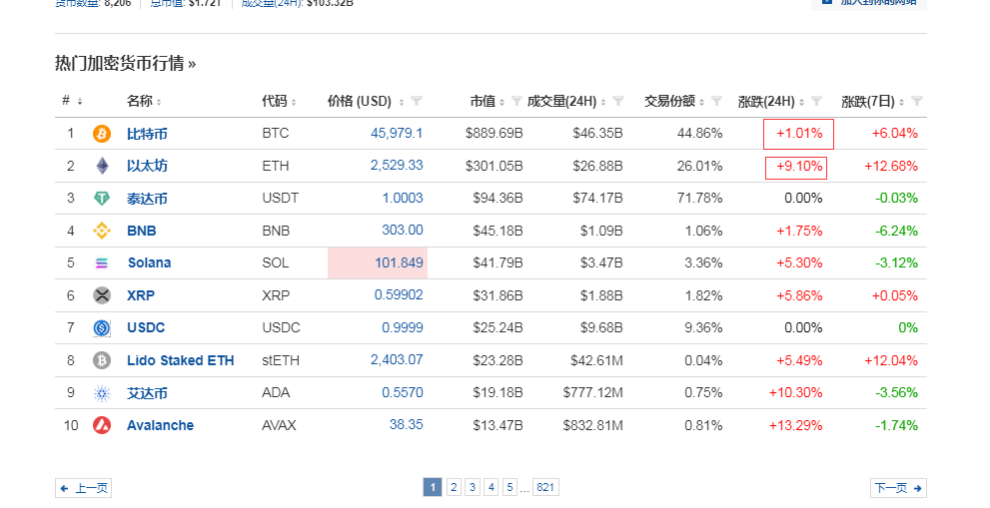Sort by 价格 (USD) column arrows
The width and height of the screenshot is (990, 508).
pyautogui.click(x=402, y=102)
